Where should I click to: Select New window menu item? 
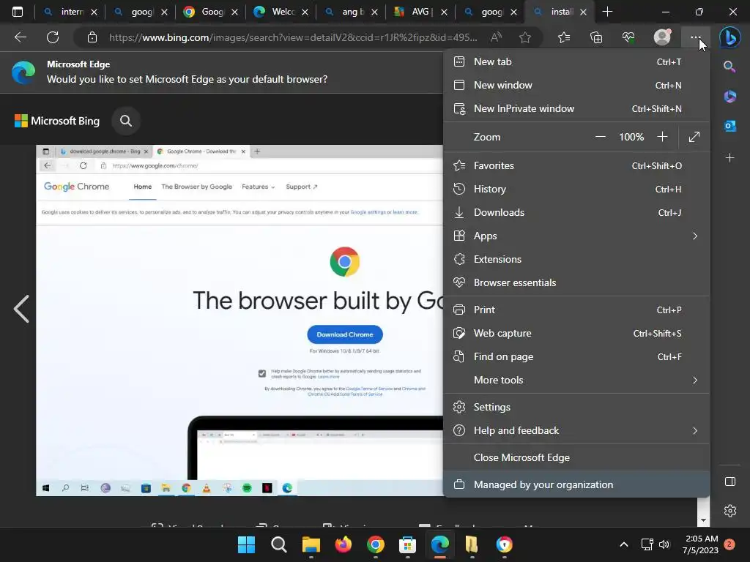pyautogui.click(x=576, y=85)
